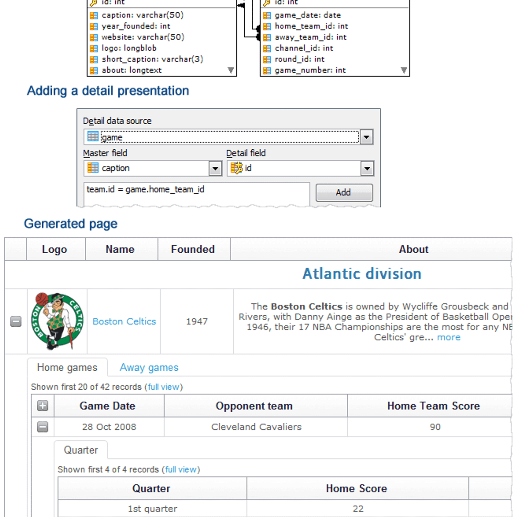The width and height of the screenshot is (517, 517).
Task: Collapse the 28 Oct 2008 game row
Action: 43,427
